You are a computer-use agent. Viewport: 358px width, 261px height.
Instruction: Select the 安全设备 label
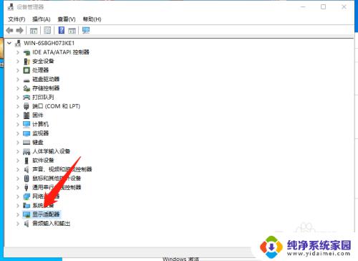point(43,62)
